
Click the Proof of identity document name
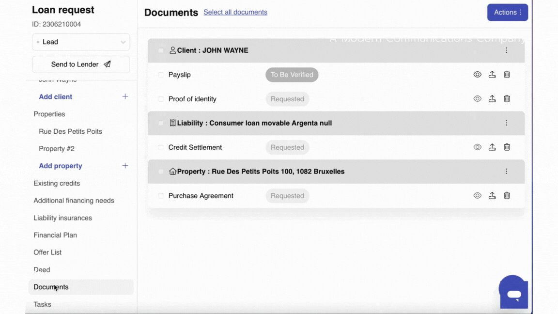(x=192, y=99)
